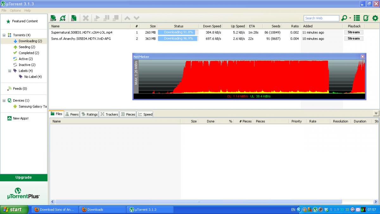Collapse the Devices tree node
The image size is (380, 214).
(x=4, y=101)
